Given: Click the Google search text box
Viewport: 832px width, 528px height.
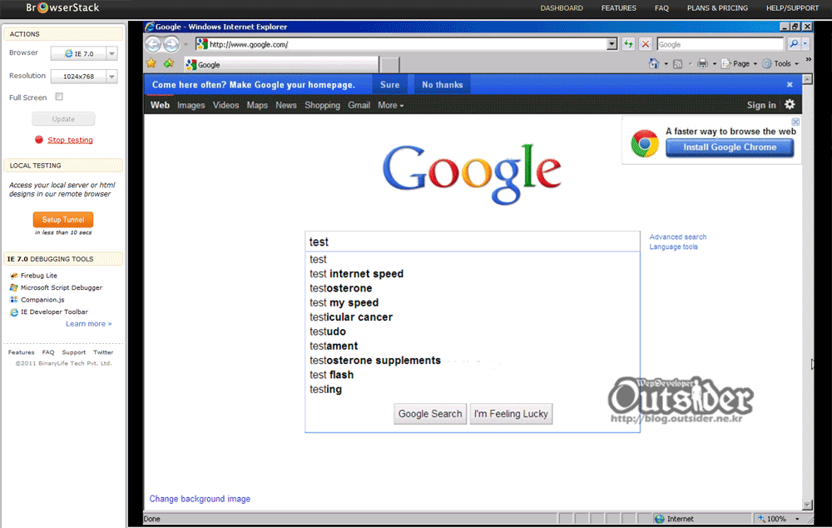Looking at the screenshot, I should [x=473, y=242].
